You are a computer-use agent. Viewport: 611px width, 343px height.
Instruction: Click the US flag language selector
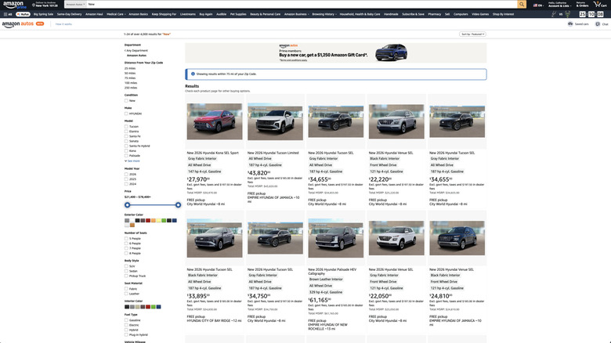coord(537,5)
